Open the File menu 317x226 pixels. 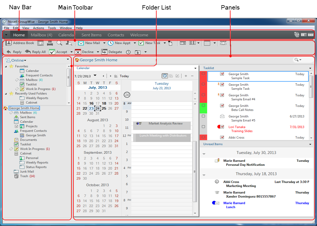tap(7, 28)
